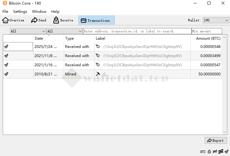Click the HD disabled status icon
Viewport: 230px width, 156px height.
point(215,151)
